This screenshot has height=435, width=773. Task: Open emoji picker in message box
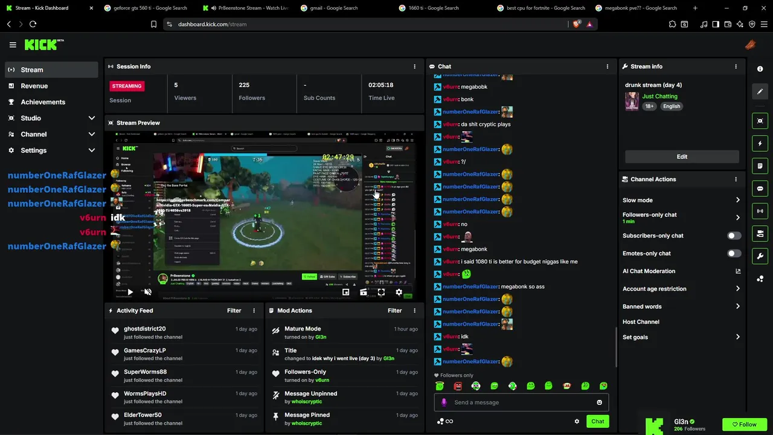(599, 402)
